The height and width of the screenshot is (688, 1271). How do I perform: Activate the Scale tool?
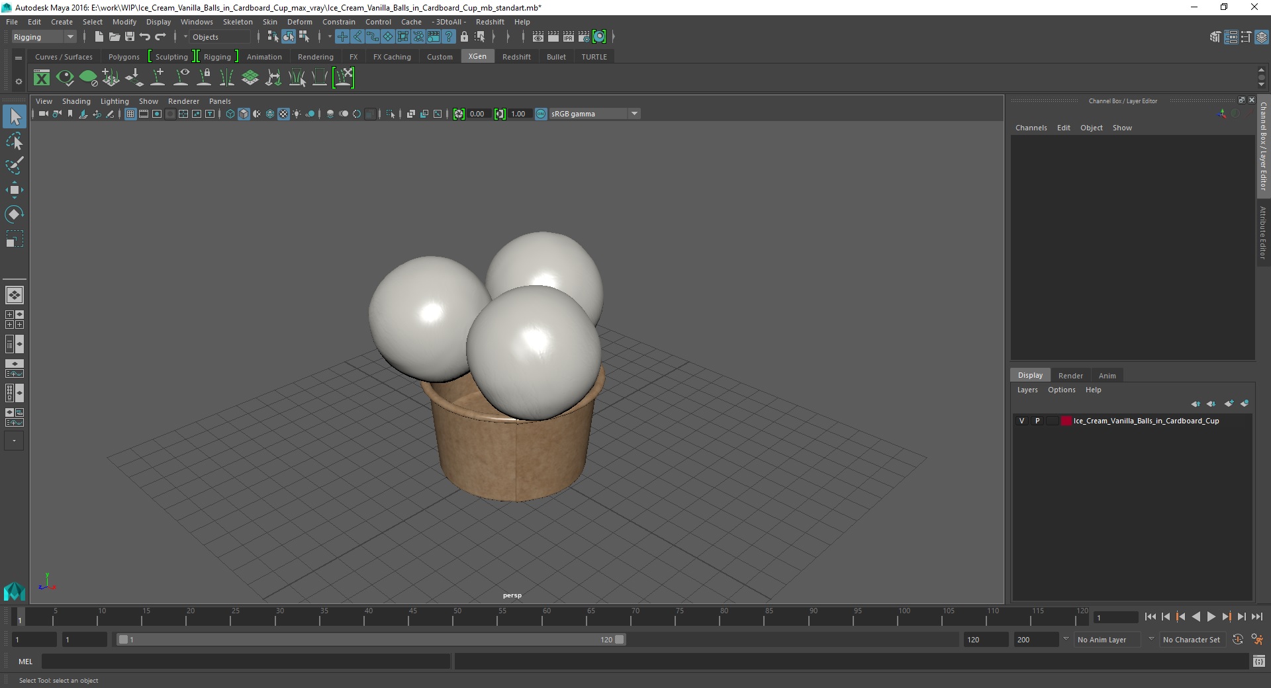tap(15, 238)
